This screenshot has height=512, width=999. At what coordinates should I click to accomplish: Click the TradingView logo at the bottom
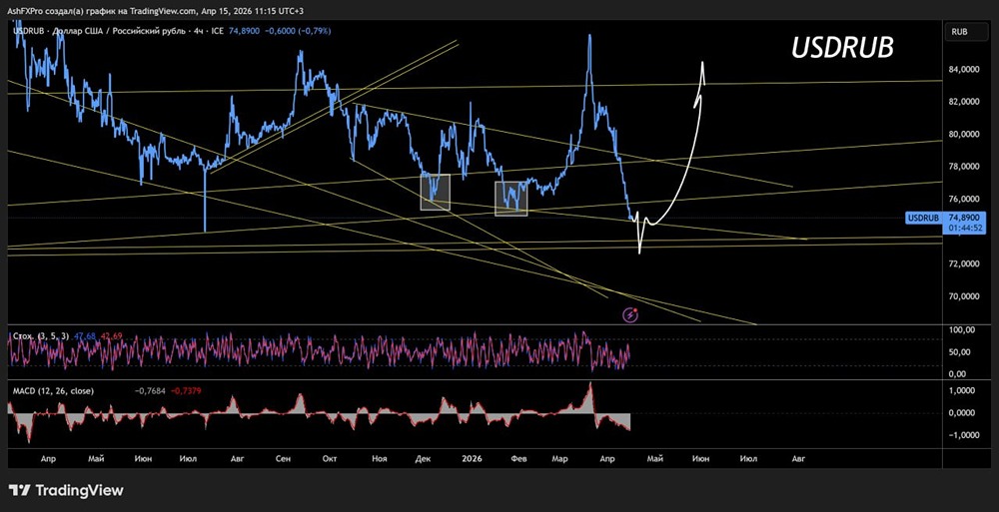66,490
